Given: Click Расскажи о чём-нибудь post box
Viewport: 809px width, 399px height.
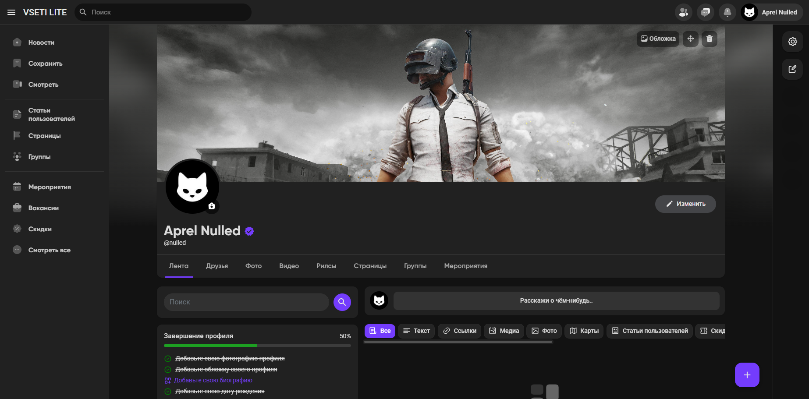Looking at the screenshot, I should (556, 301).
